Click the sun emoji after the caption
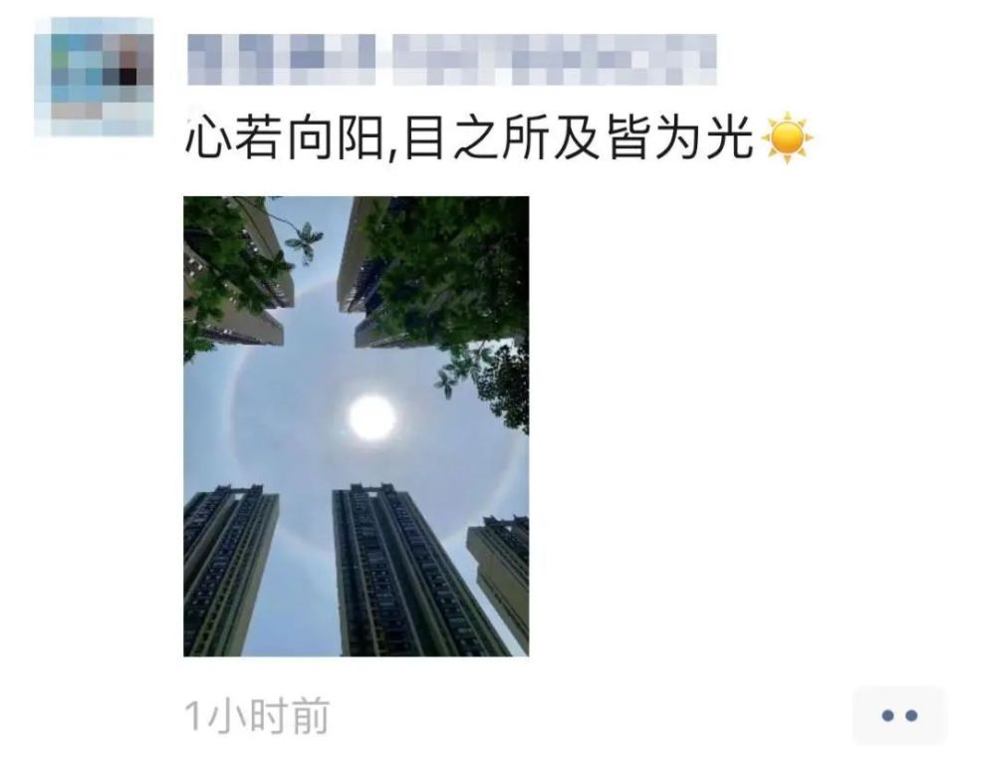996x766 pixels. click(x=787, y=137)
